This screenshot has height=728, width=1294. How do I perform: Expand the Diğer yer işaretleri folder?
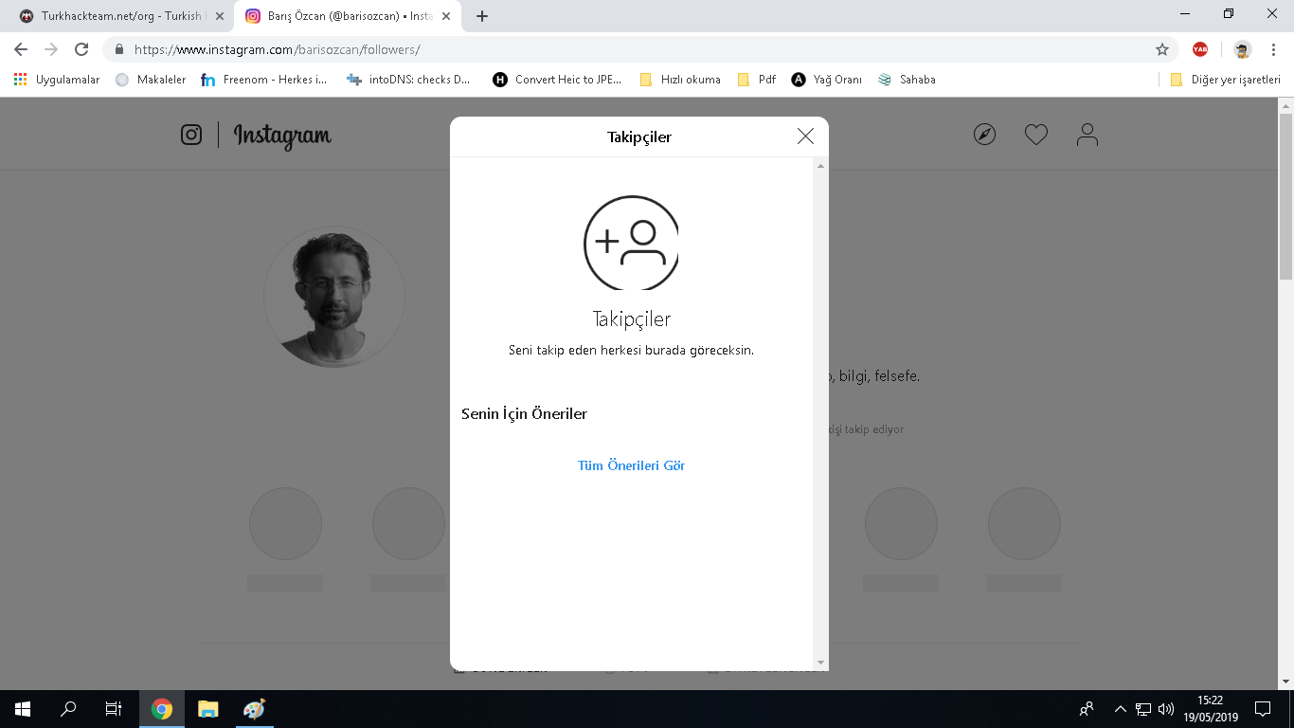coord(1225,80)
